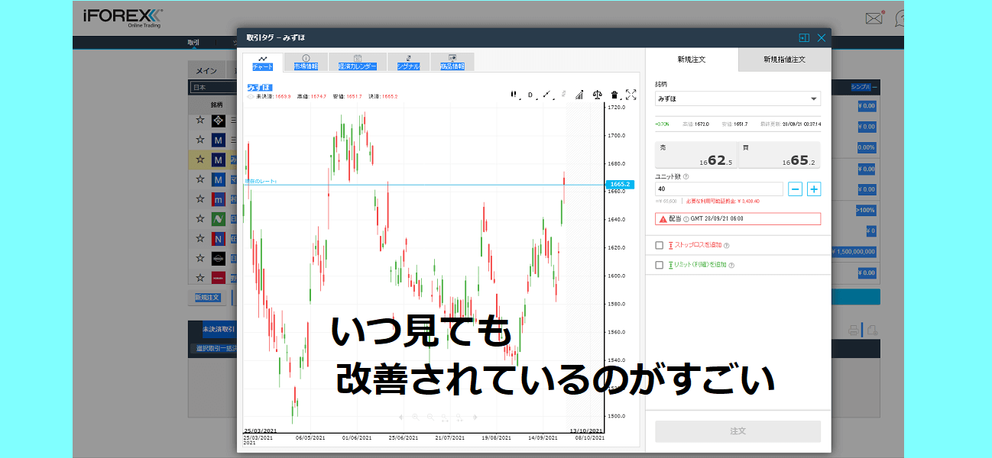Open the 経済カレンダー tab
The width and height of the screenshot is (992, 458).
[x=358, y=63]
